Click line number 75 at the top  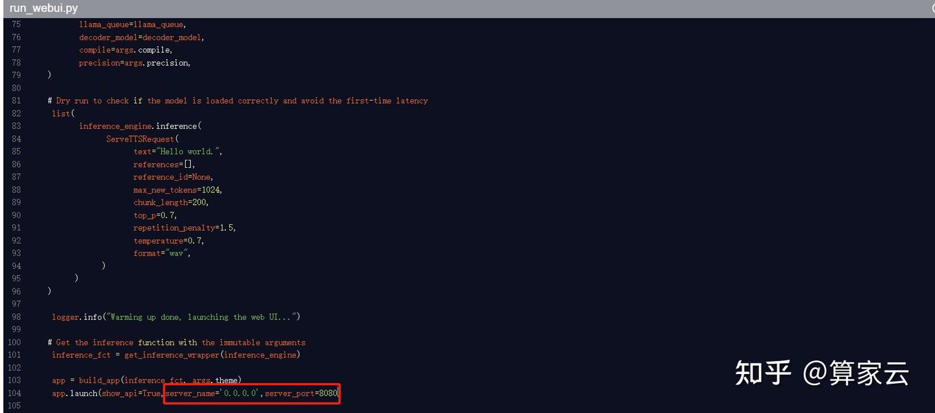[16, 24]
